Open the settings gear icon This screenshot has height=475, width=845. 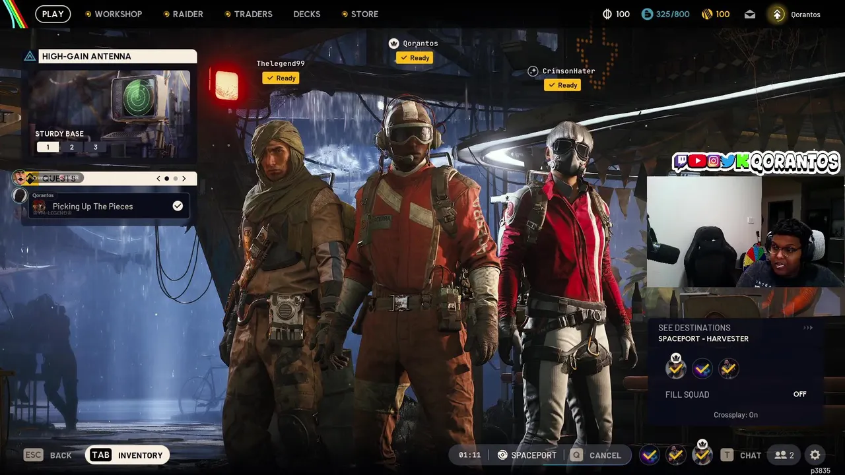(815, 455)
